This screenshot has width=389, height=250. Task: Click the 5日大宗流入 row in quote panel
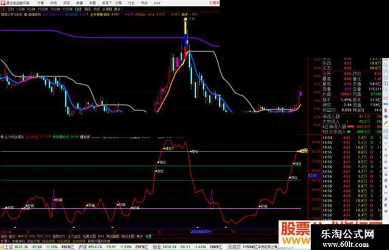(x=352, y=132)
